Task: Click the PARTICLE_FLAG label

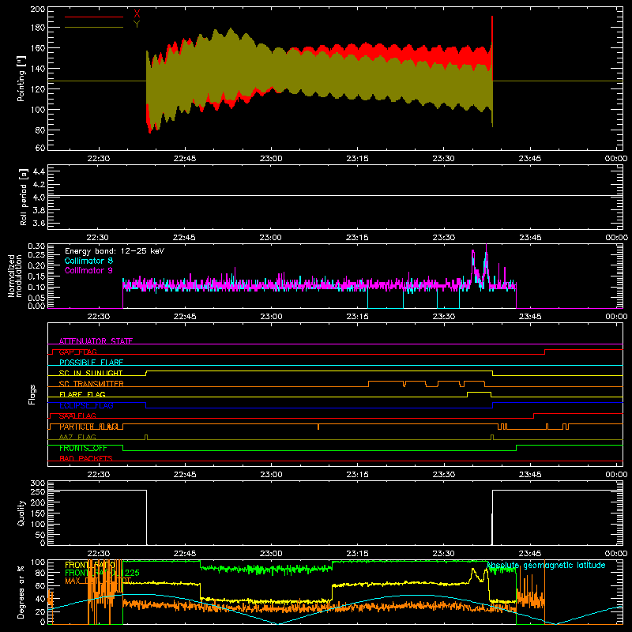Action: pyautogui.click(x=88, y=427)
